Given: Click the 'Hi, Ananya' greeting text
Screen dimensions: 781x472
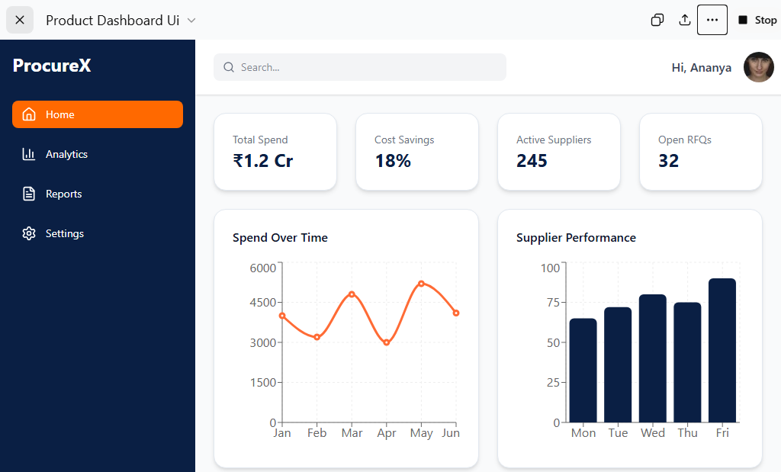Looking at the screenshot, I should 702,68.
